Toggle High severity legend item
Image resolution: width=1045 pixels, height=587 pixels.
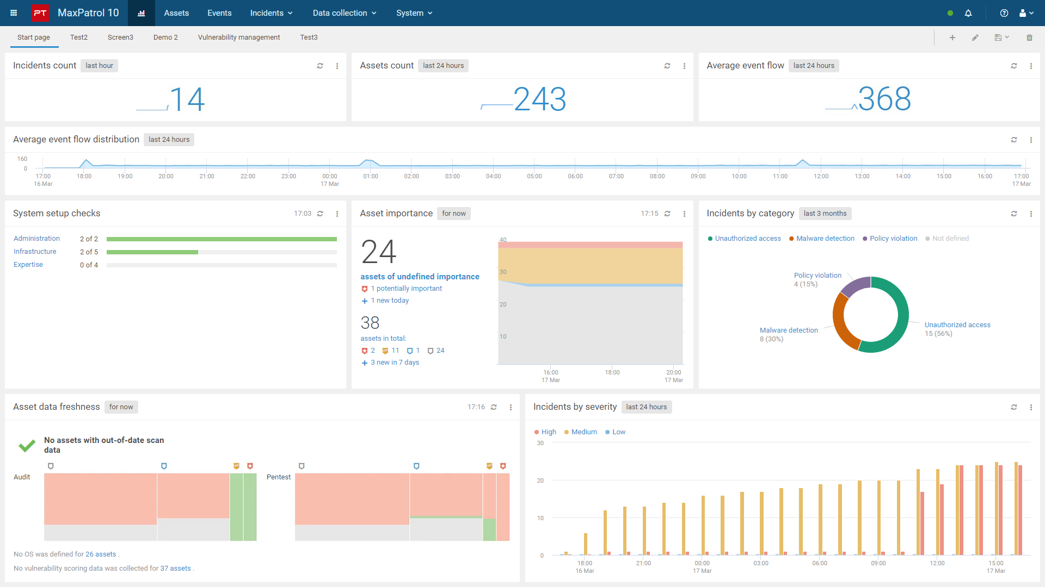coord(545,432)
